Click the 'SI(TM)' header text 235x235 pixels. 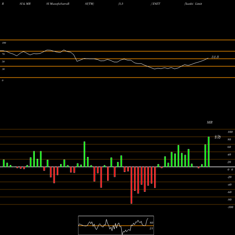89,4
